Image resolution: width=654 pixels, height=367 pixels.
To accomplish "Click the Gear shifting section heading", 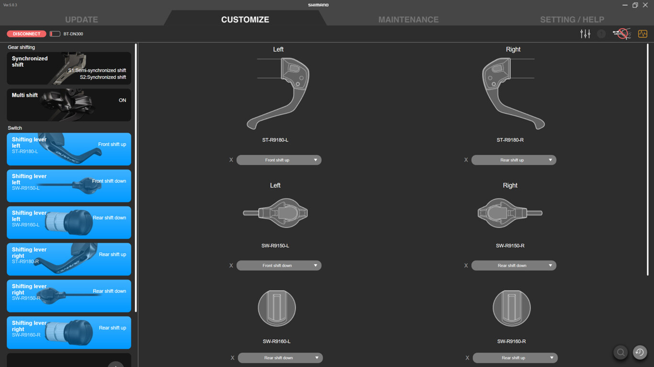I will (x=21, y=47).
